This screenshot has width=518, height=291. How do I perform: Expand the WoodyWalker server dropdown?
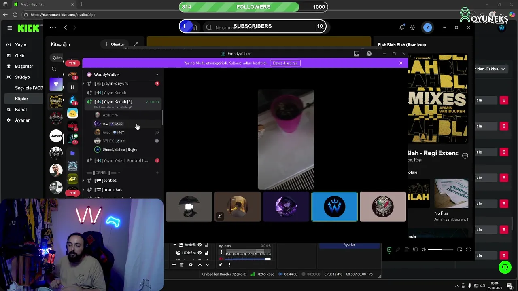[157, 74]
